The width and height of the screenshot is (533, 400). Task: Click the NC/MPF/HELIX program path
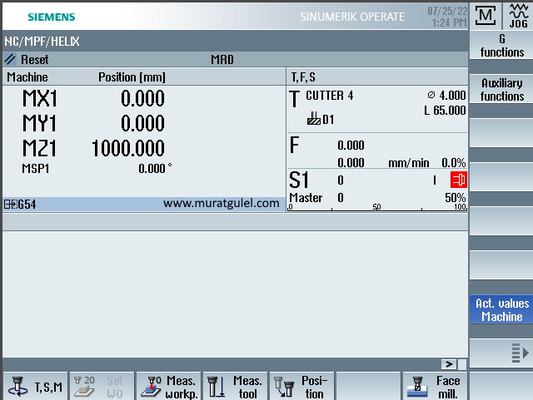[x=42, y=42]
